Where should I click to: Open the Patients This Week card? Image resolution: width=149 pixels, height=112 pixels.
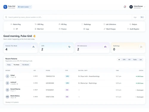point(21,48)
